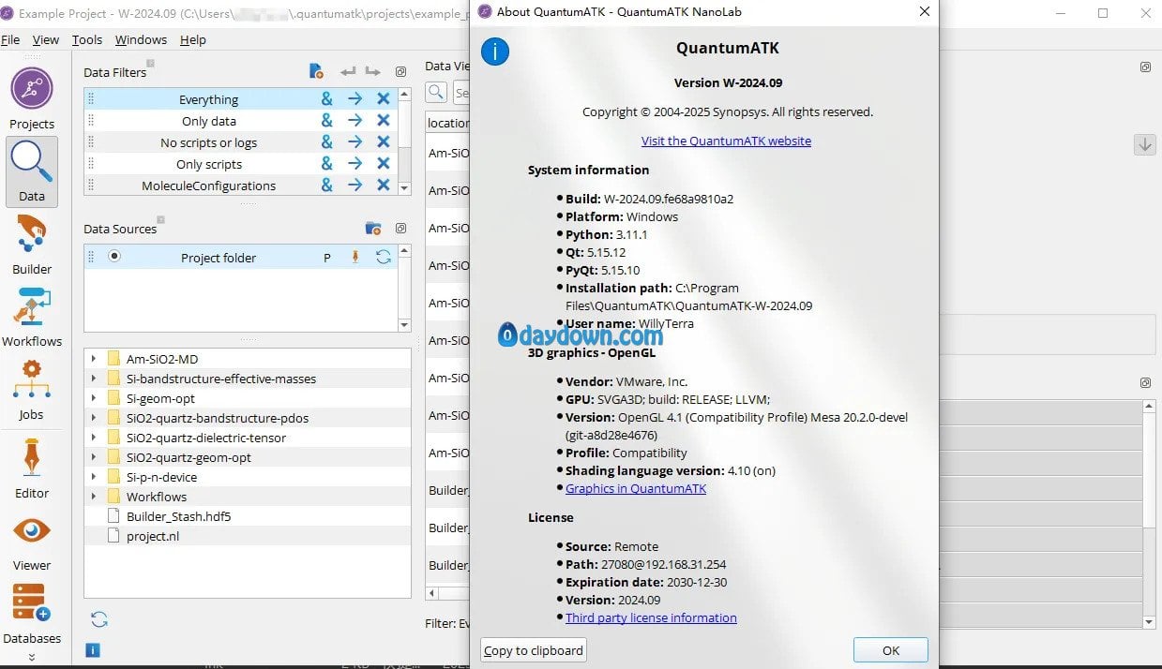The image size is (1162, 669).
Task: Open Visit the QuantumATK website link
Action: coord(726,141)
